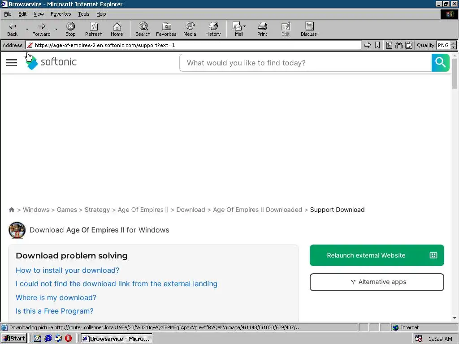Click the page scrollbar down arrow

455,318
